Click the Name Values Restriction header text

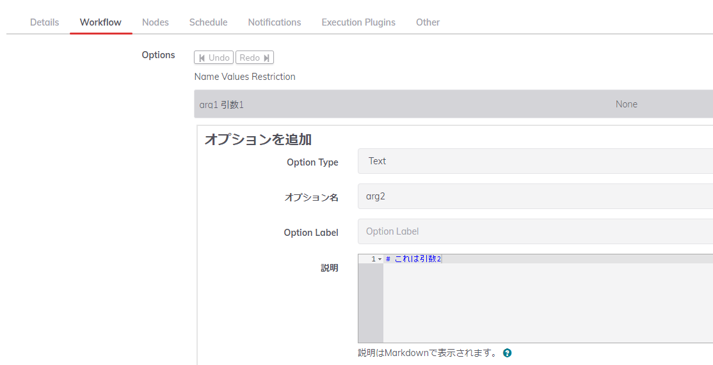[244, 77]
